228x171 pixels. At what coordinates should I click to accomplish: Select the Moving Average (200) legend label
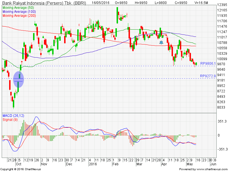point(19,16)
